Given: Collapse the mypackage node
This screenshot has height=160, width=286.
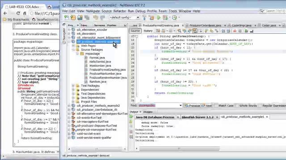Looking at the screenshot, I should [77, 53].
